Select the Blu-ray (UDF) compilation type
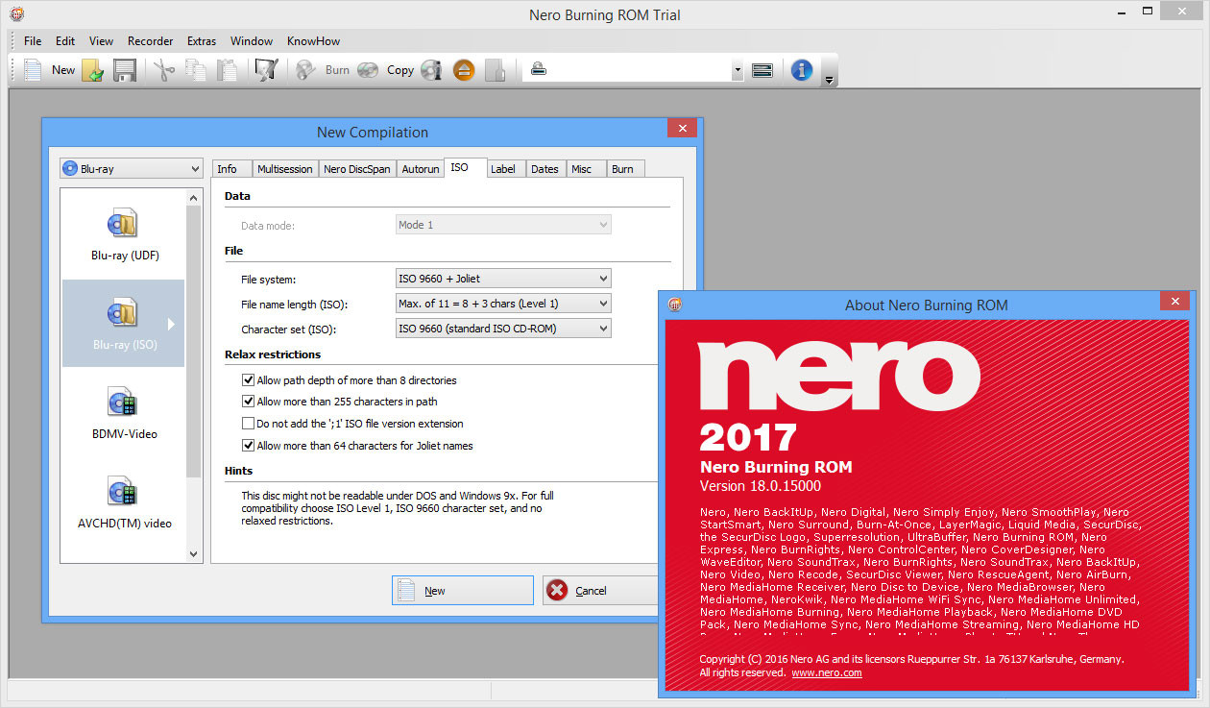The height and width of the screenshot is (708, 1210). coord(125,234)
